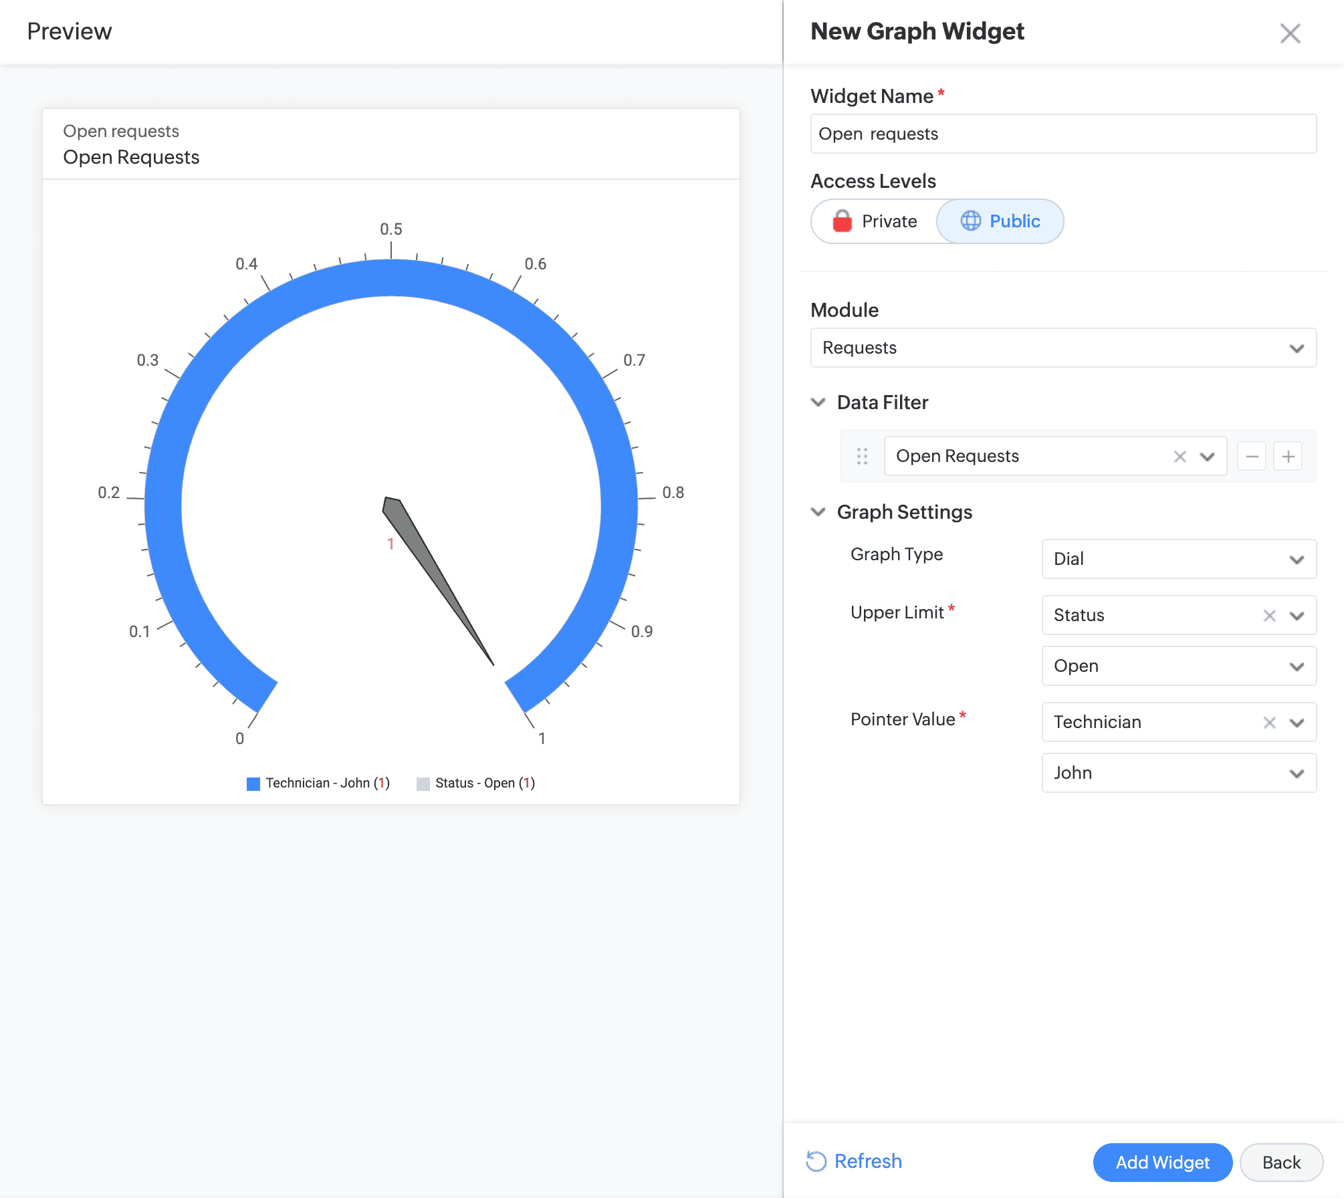Clear the Status upper limit using the X icon

point(1269,615)
